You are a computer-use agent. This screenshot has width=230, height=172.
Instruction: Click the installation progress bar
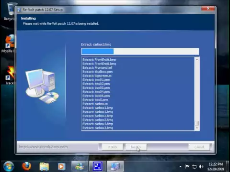(140, 52)
